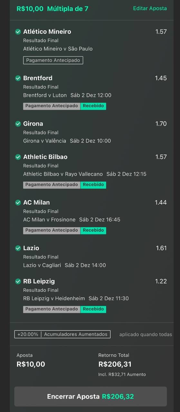Click the 1.22 odds for RB Leipzig

click(x=161, y=281)
